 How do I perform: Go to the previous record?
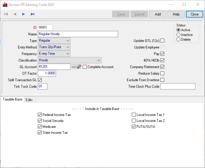pos(15,14)
